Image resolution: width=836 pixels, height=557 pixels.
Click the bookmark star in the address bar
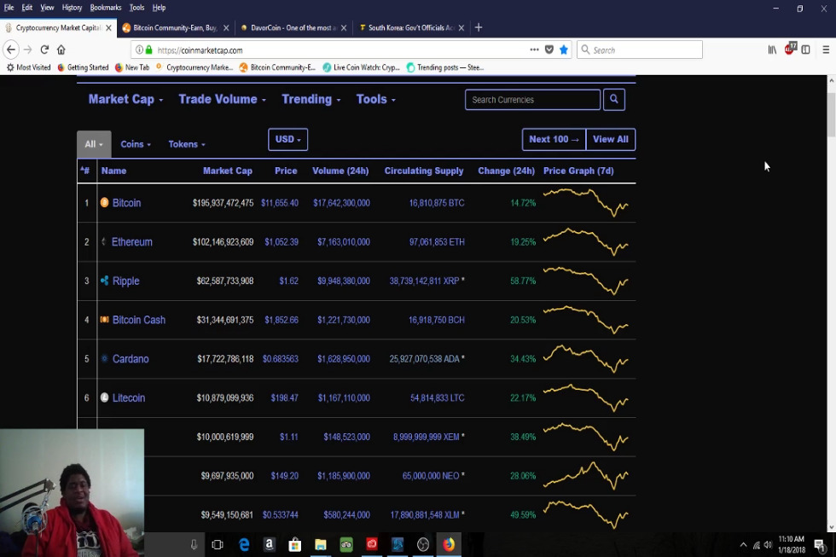coord(564,49)
